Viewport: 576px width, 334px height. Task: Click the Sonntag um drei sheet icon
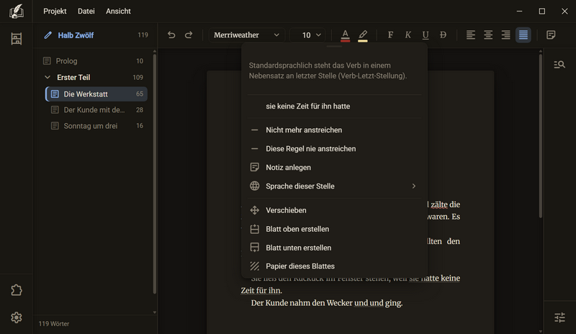click(55, 126)
